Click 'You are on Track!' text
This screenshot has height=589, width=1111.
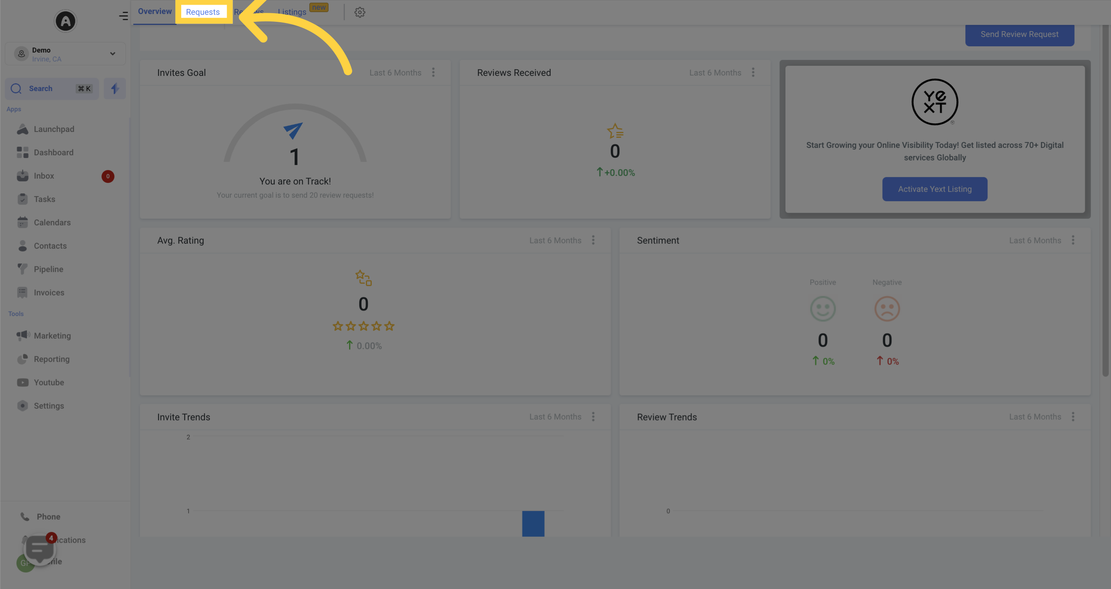coord(295,181)
